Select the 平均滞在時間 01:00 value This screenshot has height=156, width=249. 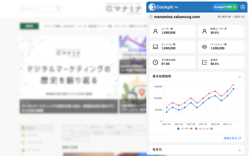click(x=165, y=64)
